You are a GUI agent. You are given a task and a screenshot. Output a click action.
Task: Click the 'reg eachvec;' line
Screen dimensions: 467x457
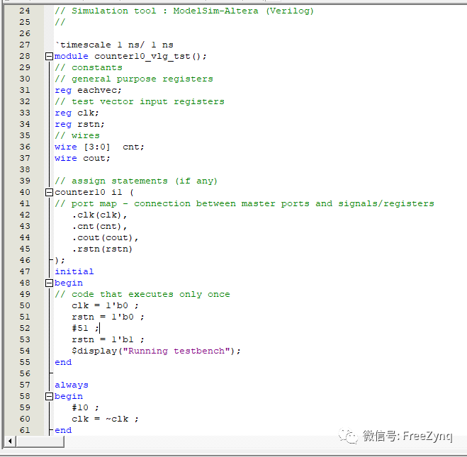pos(88,90)
